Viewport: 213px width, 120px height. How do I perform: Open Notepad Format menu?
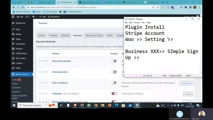(137, 23)
